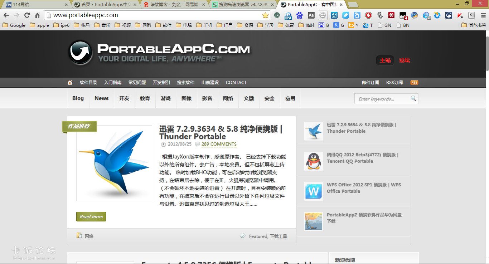The width and height of the screenshot is (489, 264).
Task: Click the extension icon with red 4 badge
Action: [x=403, y=15]
